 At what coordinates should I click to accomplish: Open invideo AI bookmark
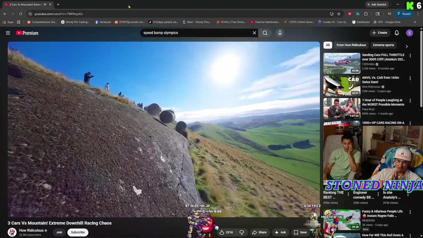tap(332, 22)
